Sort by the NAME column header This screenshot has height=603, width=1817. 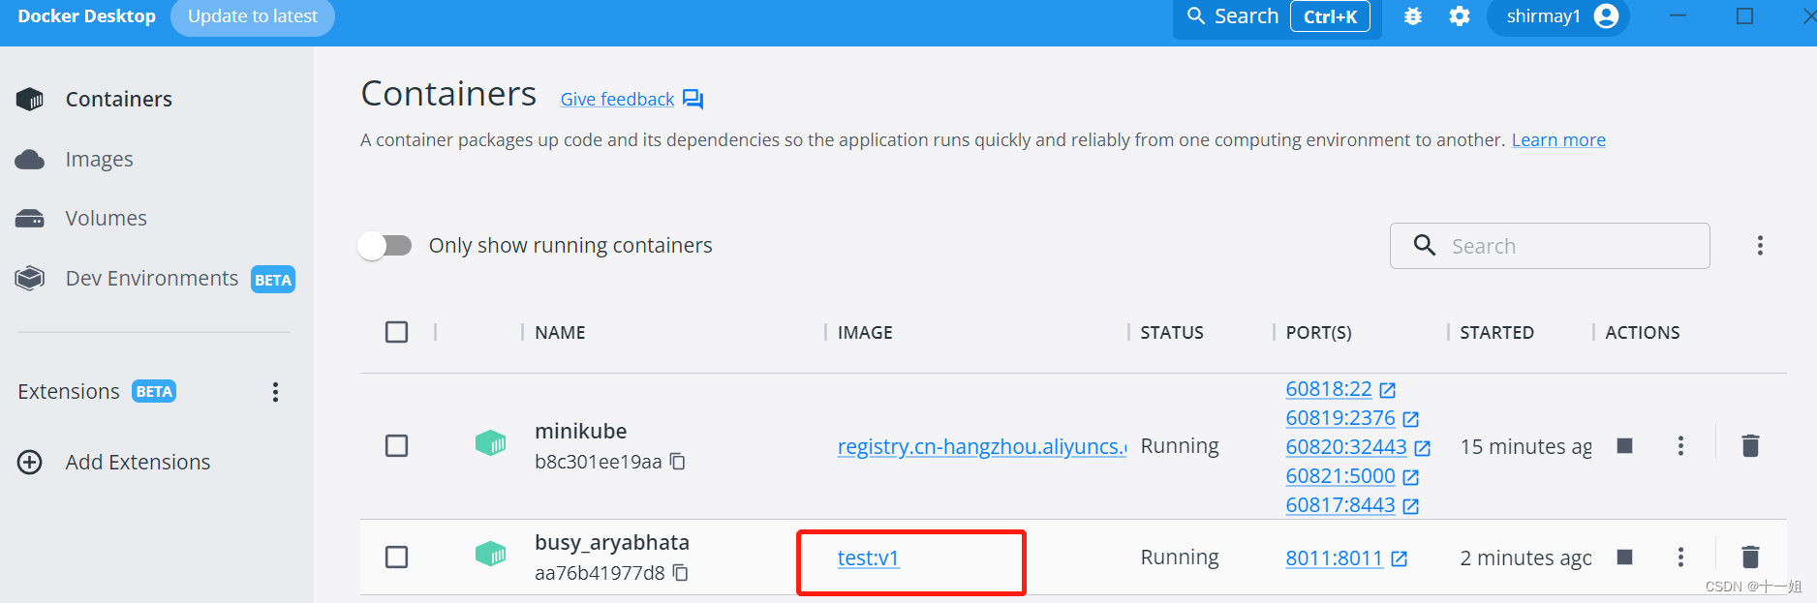tap(560, 333)
